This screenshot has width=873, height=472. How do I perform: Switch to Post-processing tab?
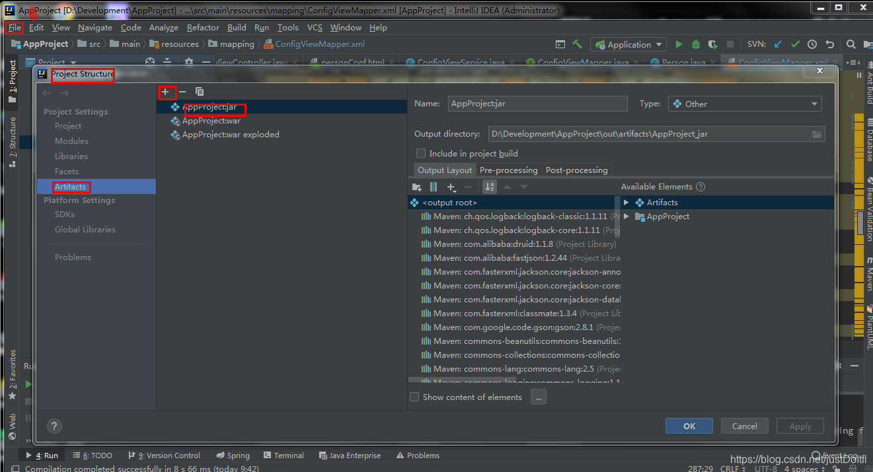tap(576, 170)
